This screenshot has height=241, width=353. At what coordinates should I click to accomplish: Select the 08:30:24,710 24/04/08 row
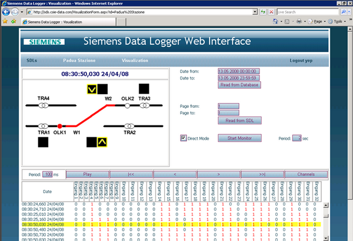point(171,209)
